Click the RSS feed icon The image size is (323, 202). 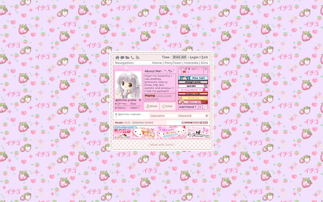click(x=138, y=58)
